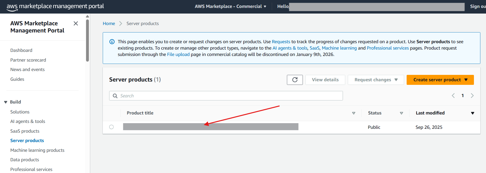486x173 pixels.
Task: Click the search magnifier icon
Action: click(x=115, y=96)
